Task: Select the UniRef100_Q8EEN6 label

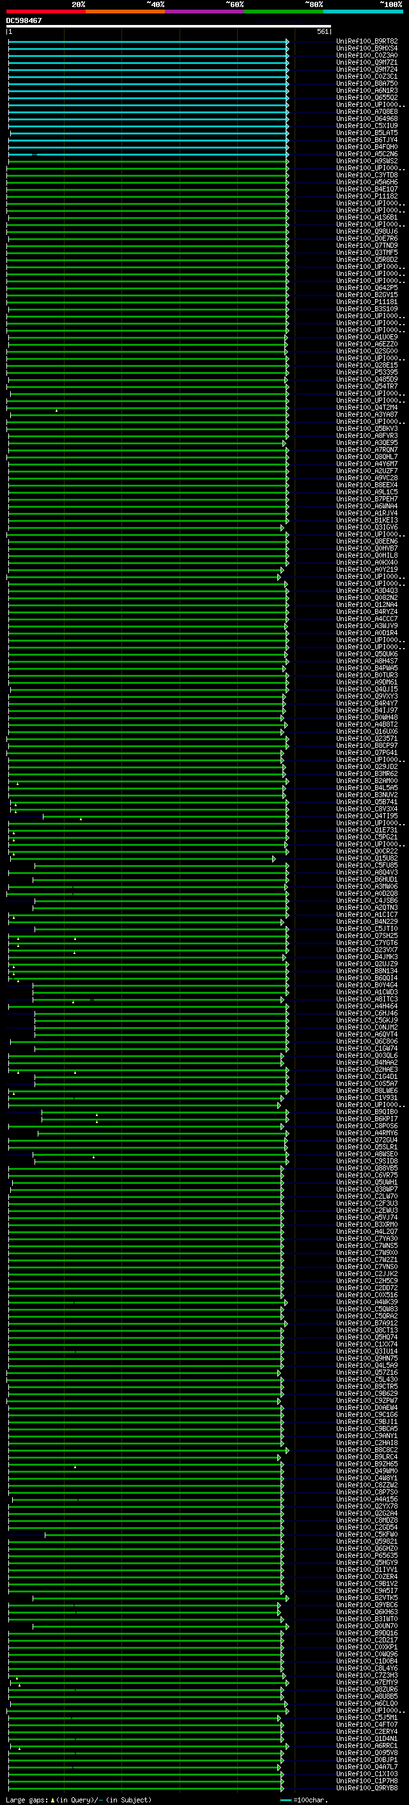Action: [x=367, y=542]
